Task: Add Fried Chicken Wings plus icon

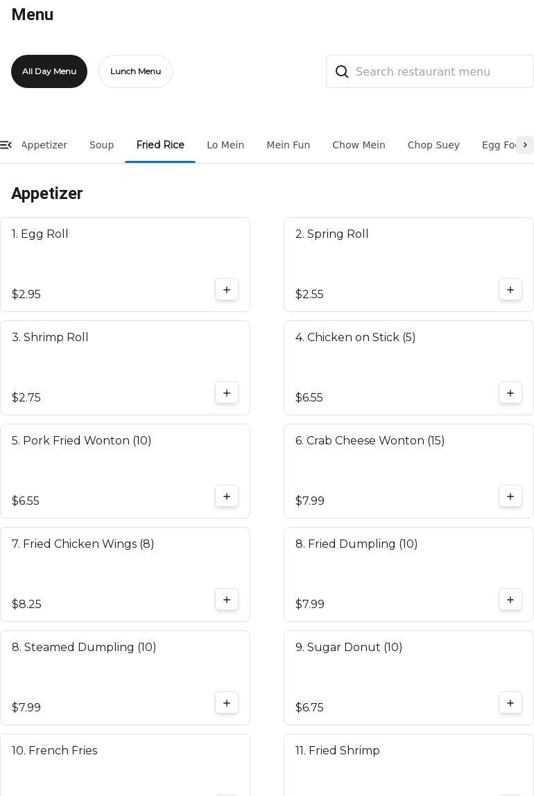Action: point(227,600)
